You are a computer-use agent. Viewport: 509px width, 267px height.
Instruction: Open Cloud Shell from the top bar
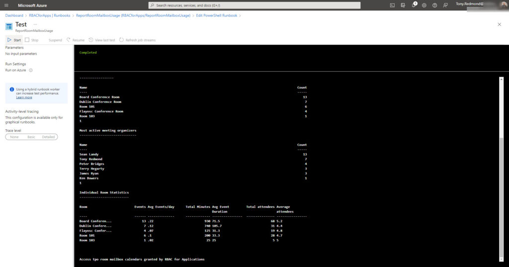pos(392,5)
